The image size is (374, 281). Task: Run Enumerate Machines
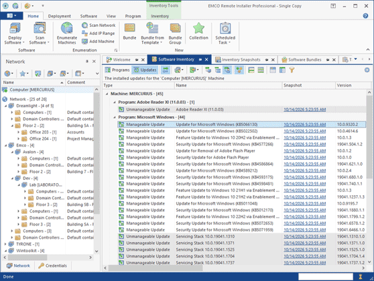pos(67,33)
